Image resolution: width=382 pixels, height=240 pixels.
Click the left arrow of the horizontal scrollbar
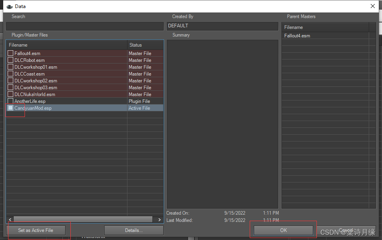pyautogui.click(x=10, y=219)
